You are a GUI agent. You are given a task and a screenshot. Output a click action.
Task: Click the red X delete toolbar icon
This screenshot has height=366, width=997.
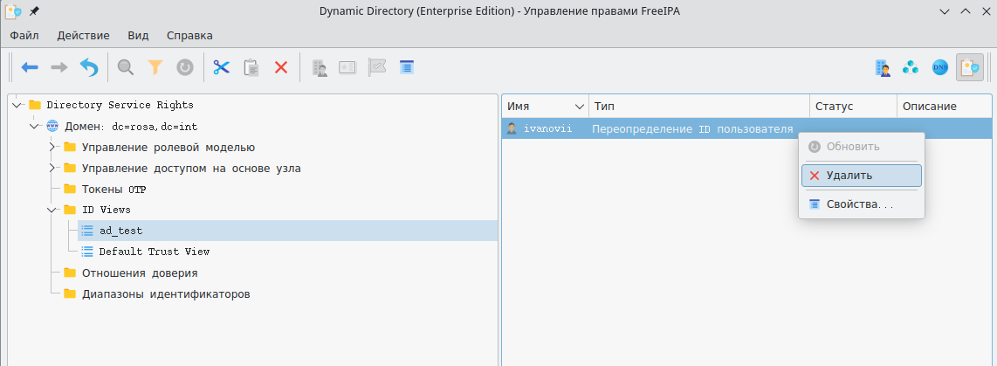[281, 67]
